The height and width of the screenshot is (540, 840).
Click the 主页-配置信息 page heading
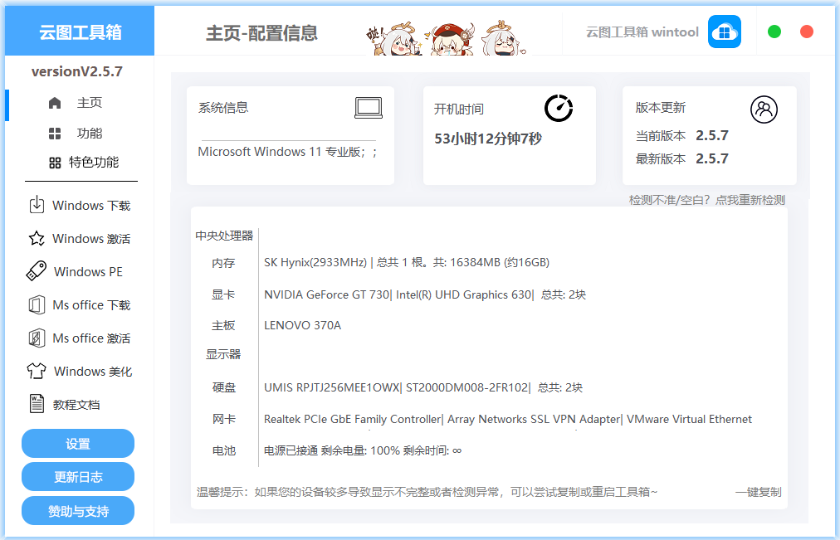[261, 32]
